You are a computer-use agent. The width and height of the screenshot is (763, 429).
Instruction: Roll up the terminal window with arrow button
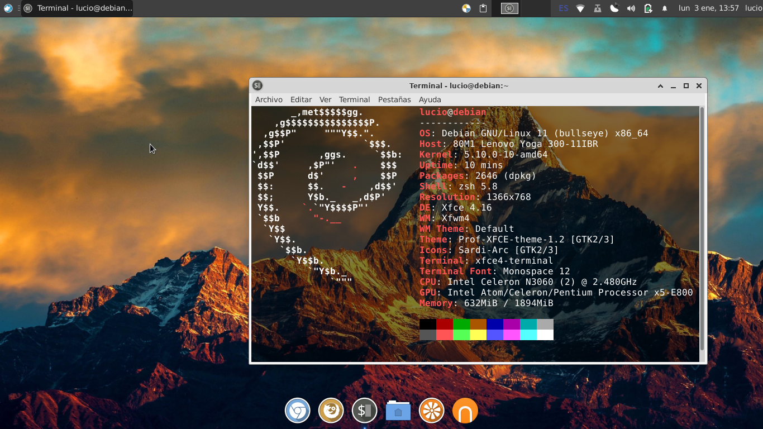[660, 86]
